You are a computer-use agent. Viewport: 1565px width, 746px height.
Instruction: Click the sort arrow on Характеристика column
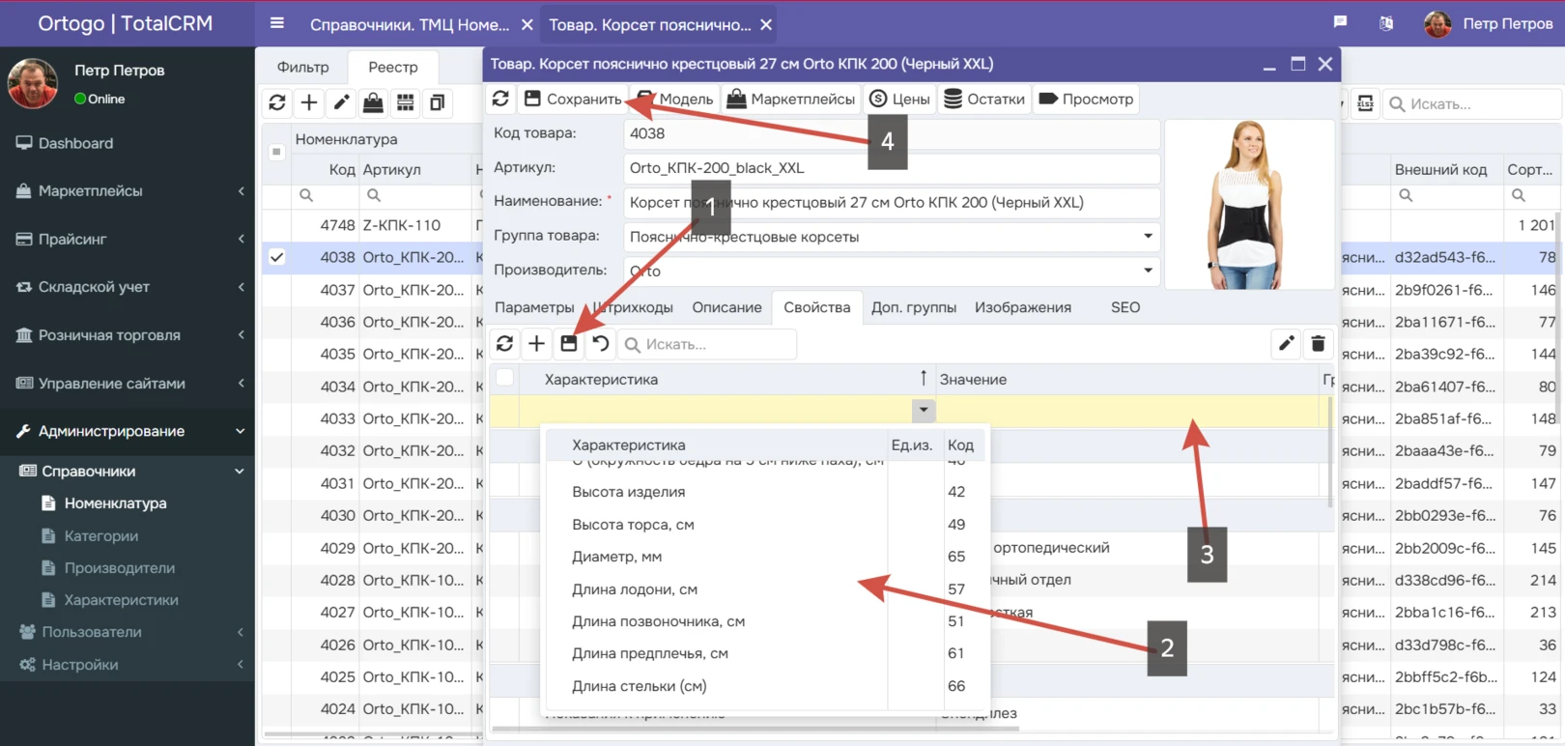(x=924, y=378)
